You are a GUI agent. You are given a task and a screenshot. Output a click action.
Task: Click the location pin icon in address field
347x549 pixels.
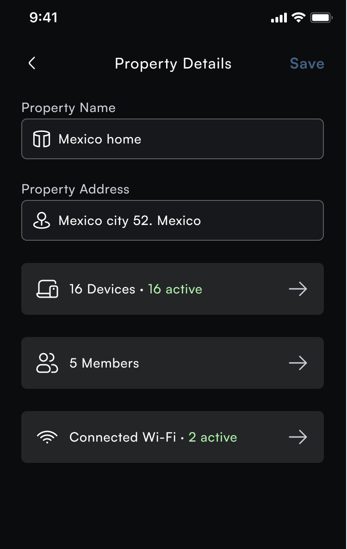click(42, 220)
